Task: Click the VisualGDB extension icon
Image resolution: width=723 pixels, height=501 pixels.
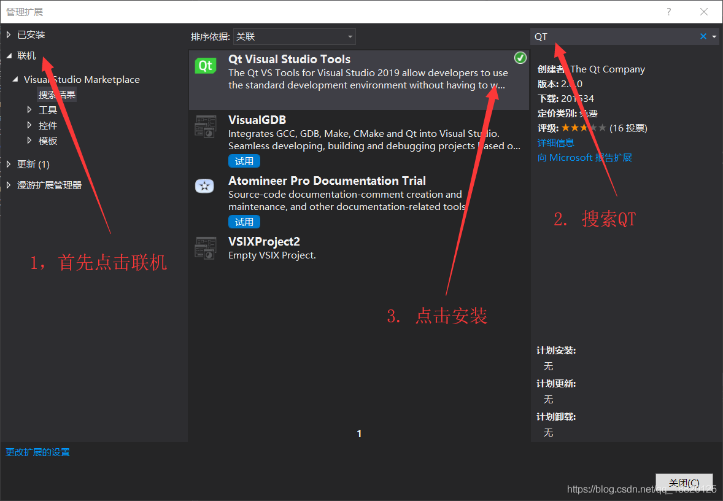Action: pyautogui.click(x=205, y=126)
